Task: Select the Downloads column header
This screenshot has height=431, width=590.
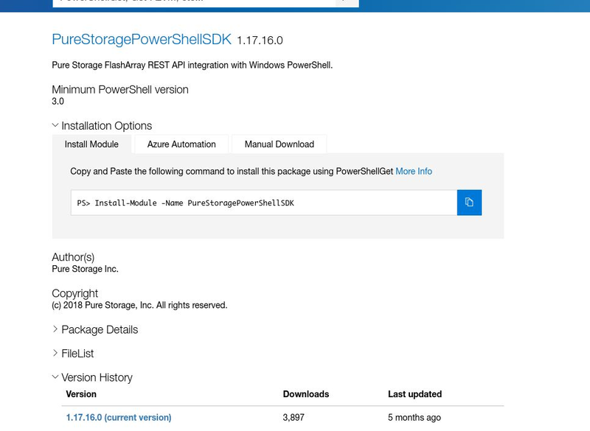Action: pos(306,394)
